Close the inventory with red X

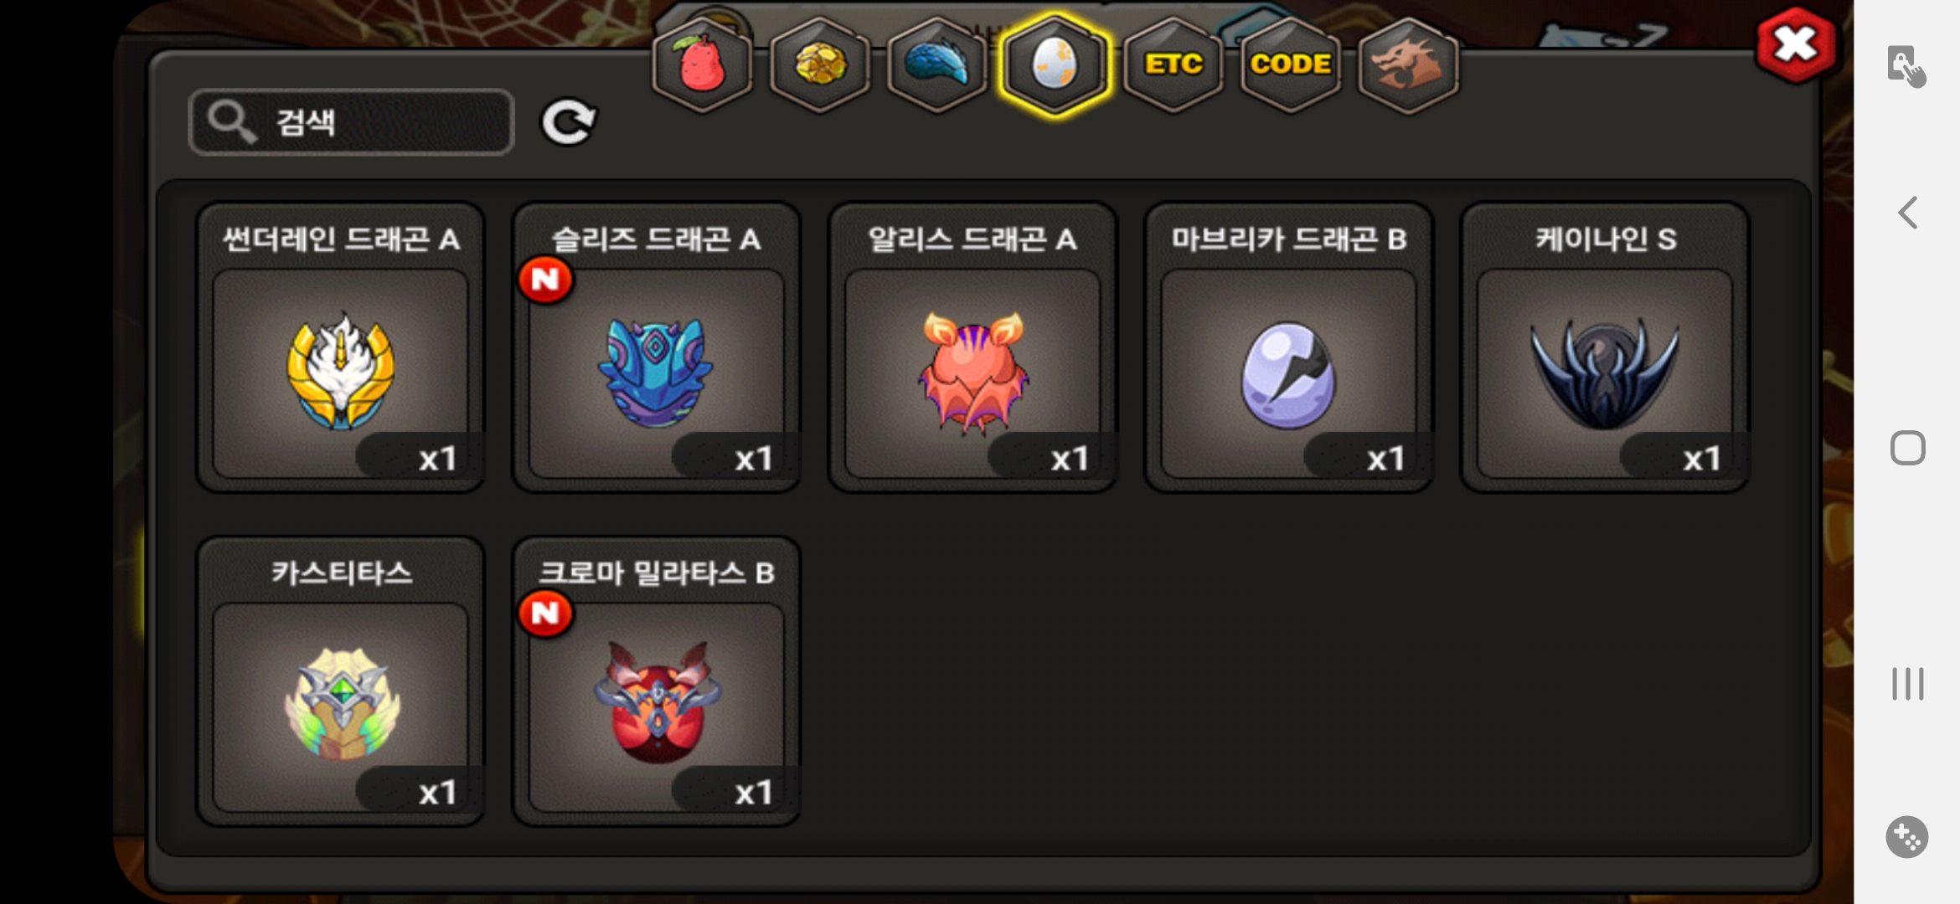(x=1797, y=44)
